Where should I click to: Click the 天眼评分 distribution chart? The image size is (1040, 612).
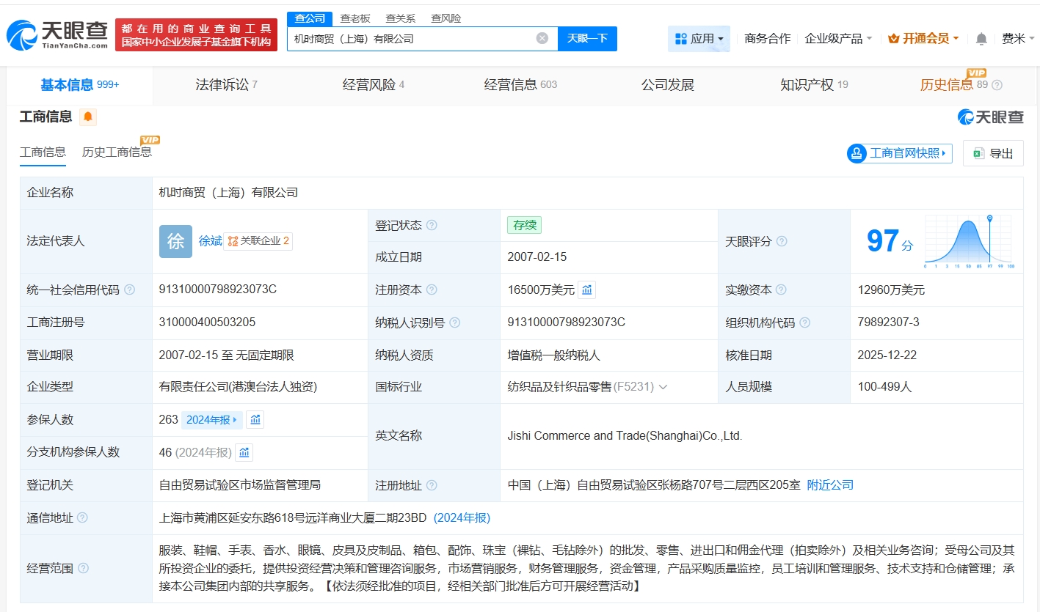[x=969, y=241]
